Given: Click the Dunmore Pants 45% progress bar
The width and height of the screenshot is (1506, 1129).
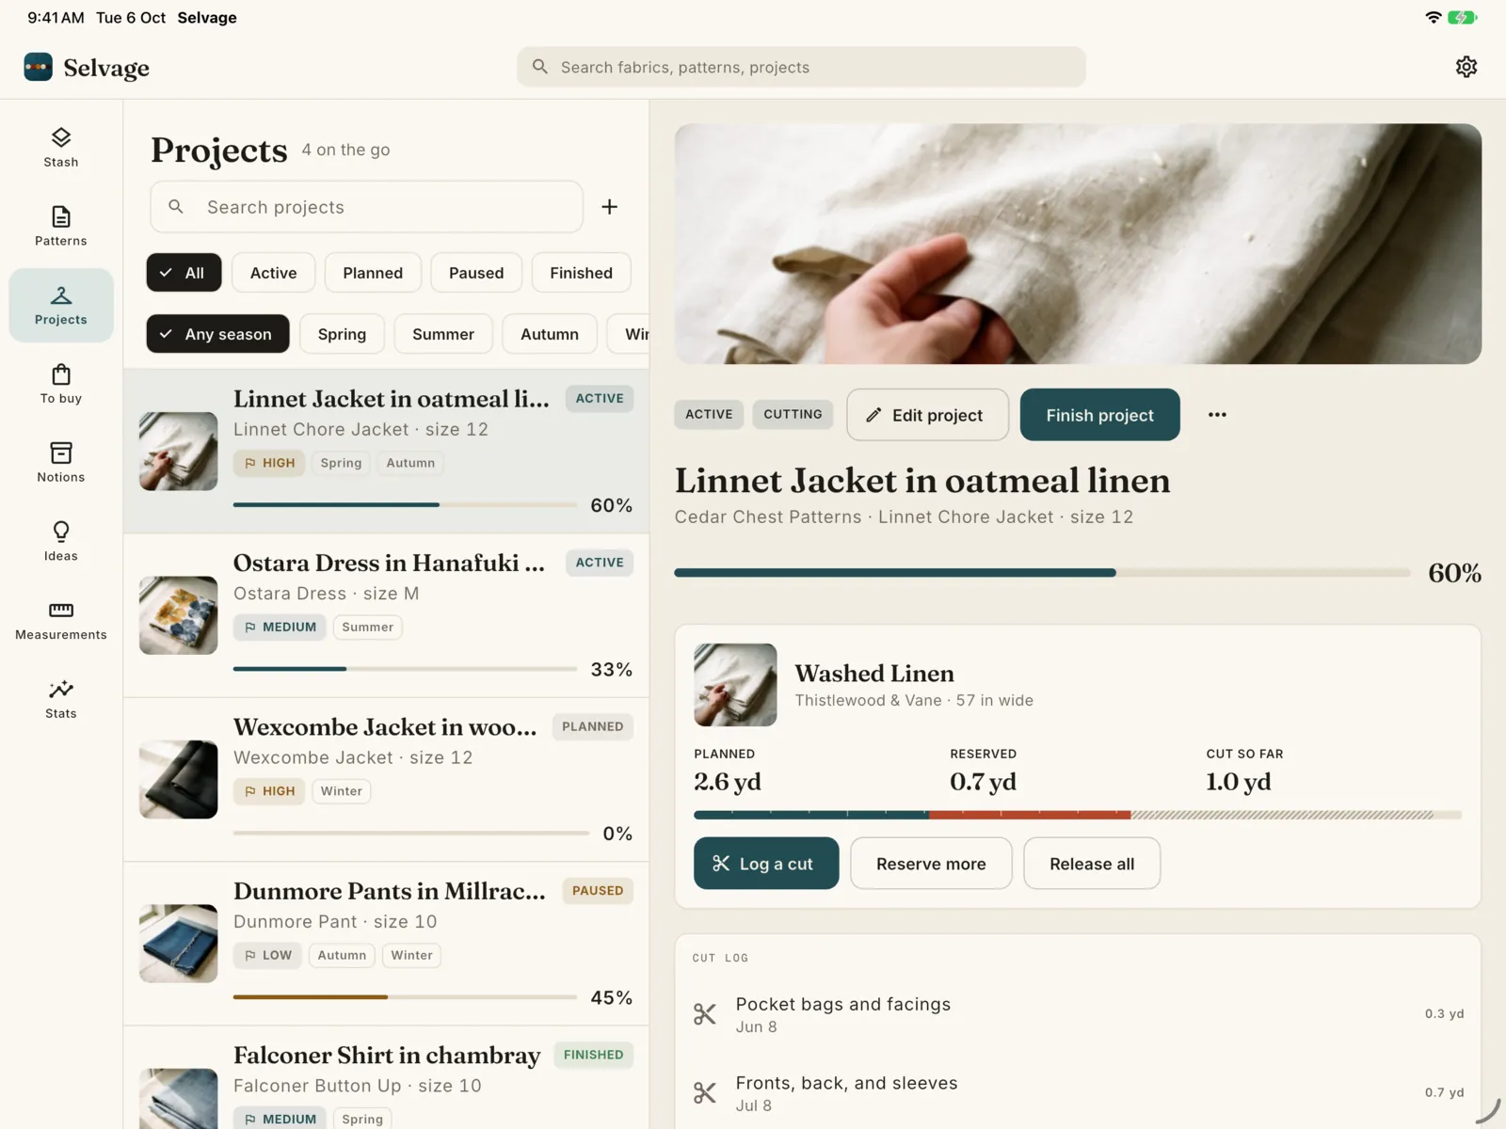Looking at the screenshot, I should [x=405, y=997].
